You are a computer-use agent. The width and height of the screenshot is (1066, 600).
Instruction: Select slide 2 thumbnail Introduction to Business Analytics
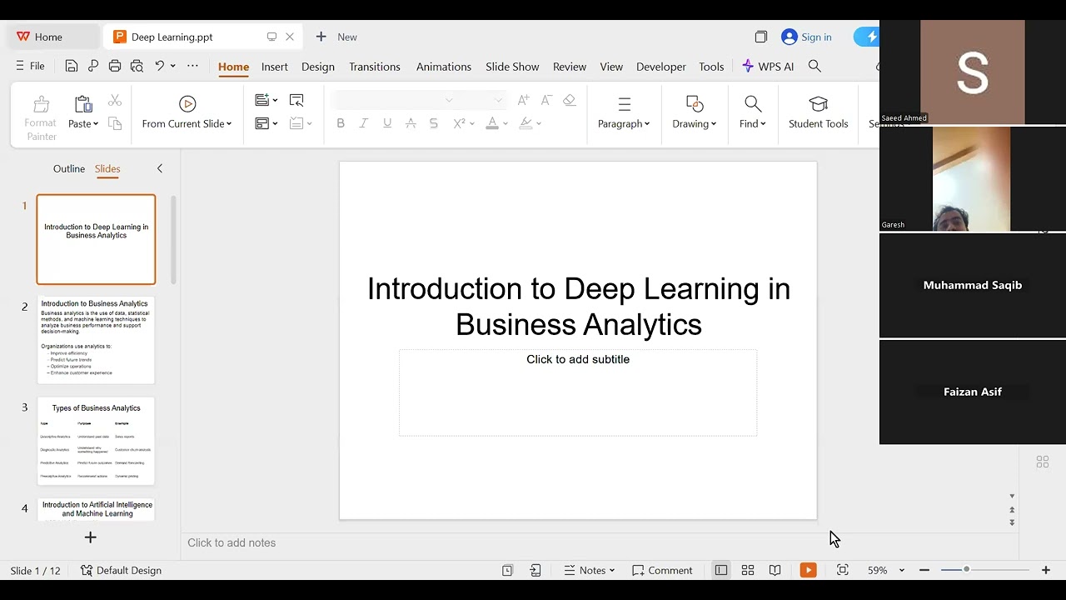coord(96,340)
